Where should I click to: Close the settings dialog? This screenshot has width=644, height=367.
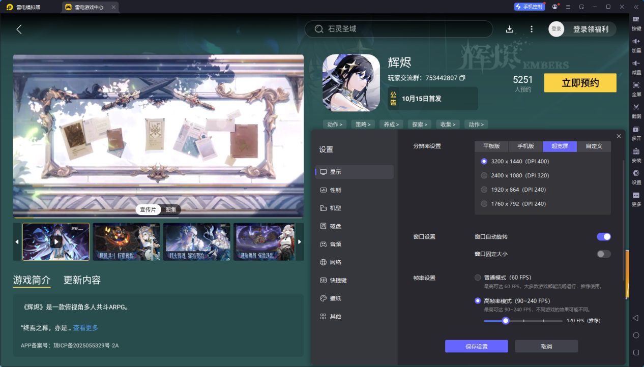619,136
